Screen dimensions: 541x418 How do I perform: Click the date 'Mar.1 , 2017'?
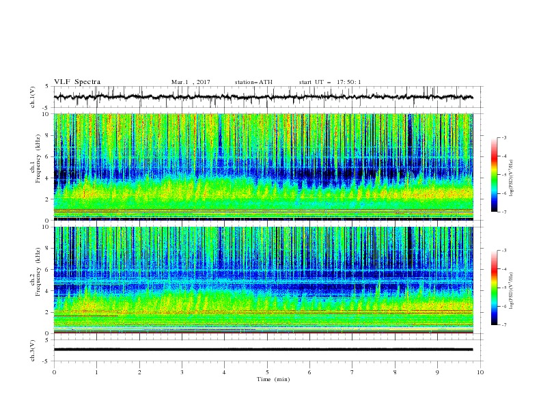click(191, 82)
